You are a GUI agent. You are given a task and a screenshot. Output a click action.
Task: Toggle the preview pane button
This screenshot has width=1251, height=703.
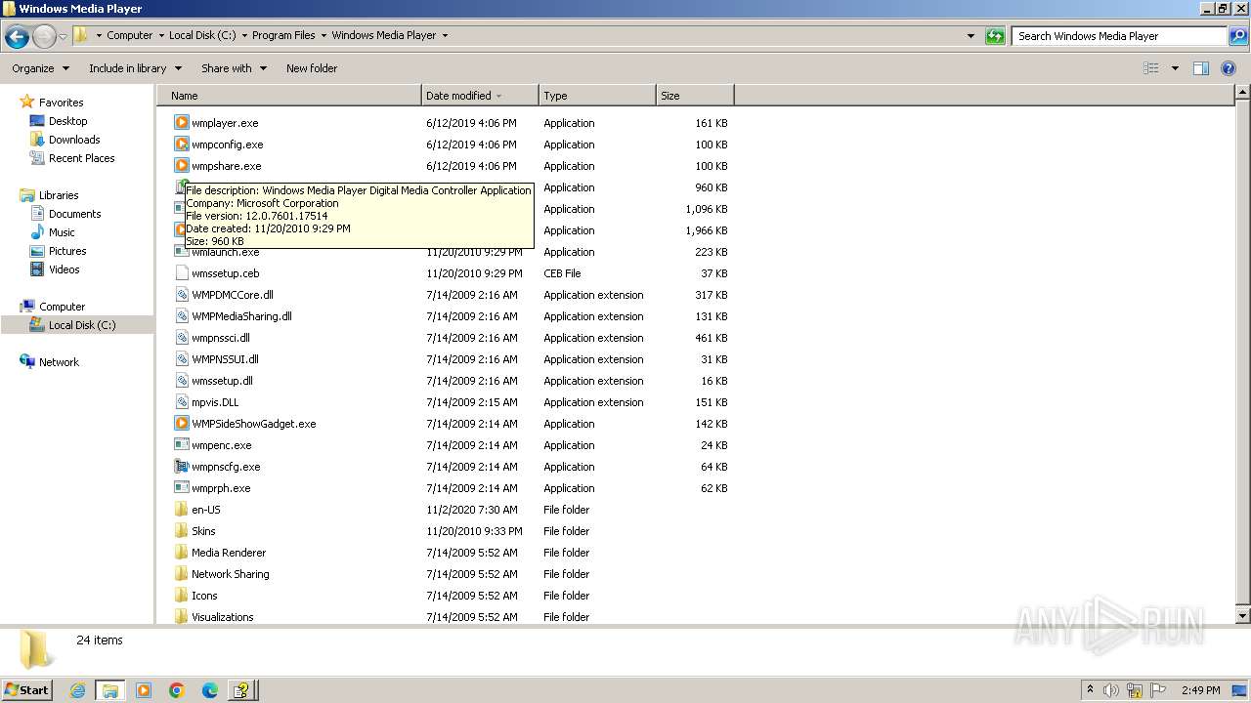[1201, 68]
